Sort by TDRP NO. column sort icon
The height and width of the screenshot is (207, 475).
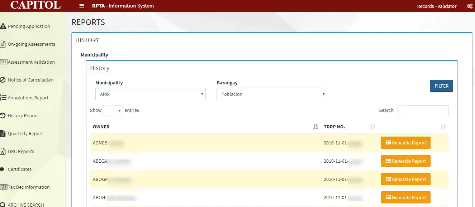coord(373,127)
